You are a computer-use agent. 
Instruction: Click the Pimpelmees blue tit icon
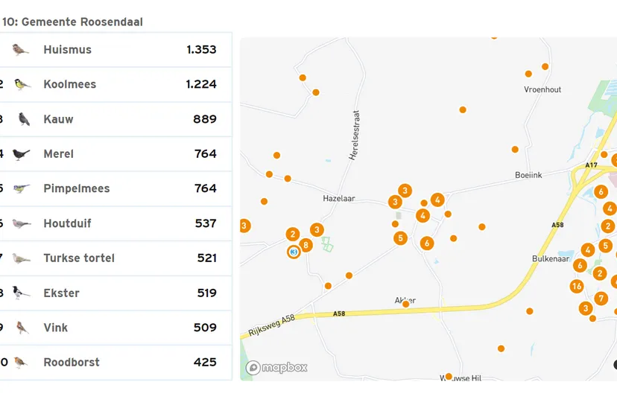coord(22,188)
